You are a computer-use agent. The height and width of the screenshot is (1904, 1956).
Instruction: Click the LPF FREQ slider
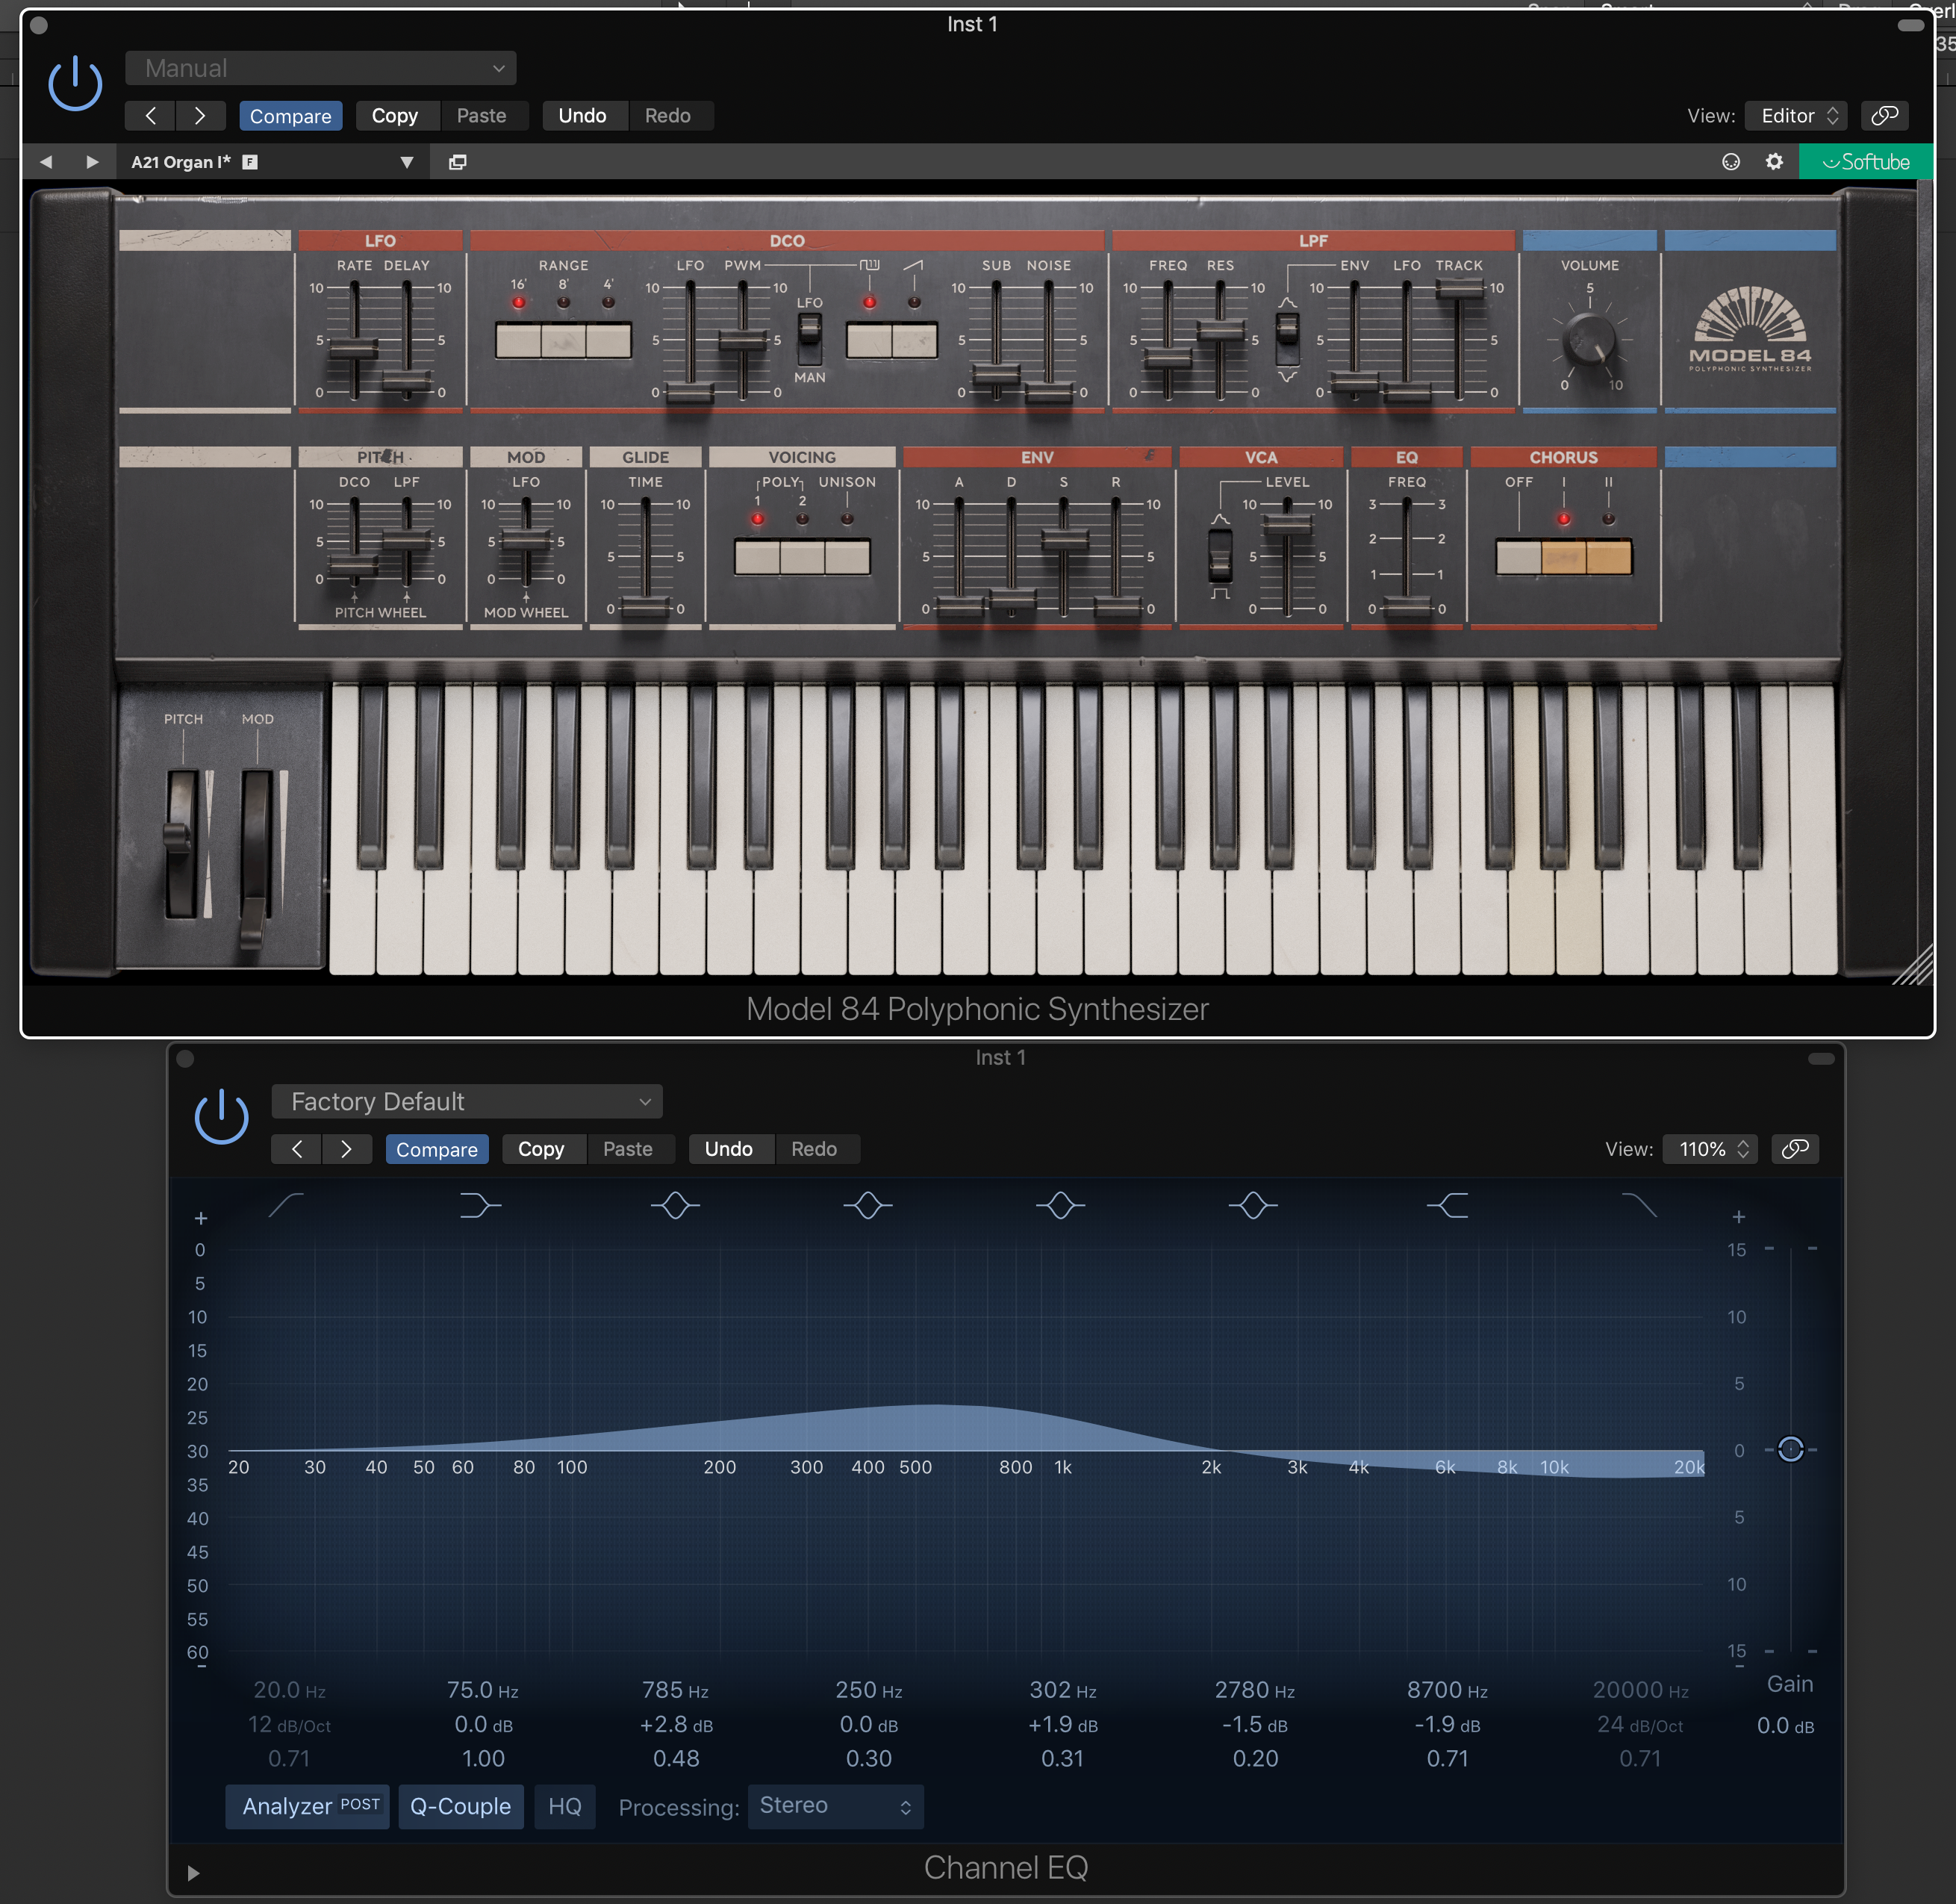[x=1168, y=357]
